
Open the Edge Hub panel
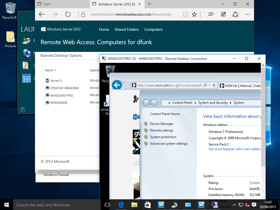tap(211, 15)
